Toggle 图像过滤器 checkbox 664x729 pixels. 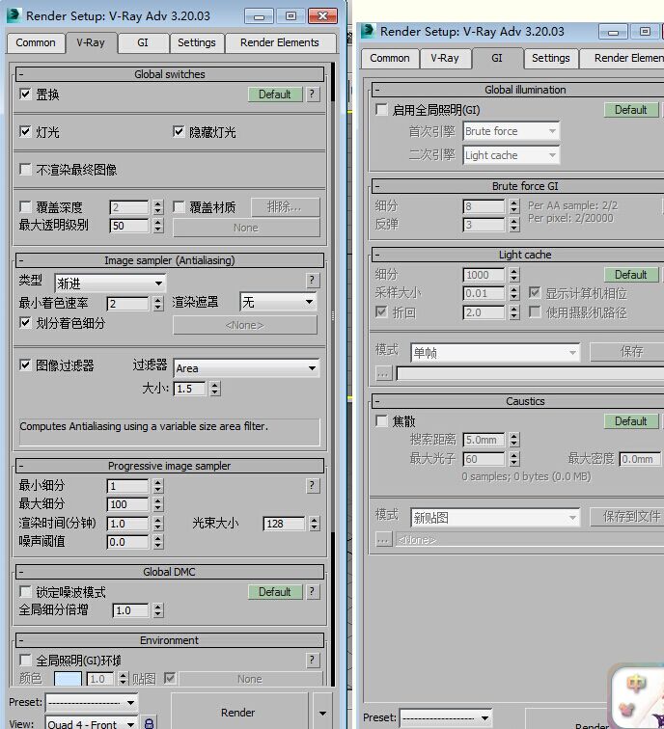(x=26, y=364)
